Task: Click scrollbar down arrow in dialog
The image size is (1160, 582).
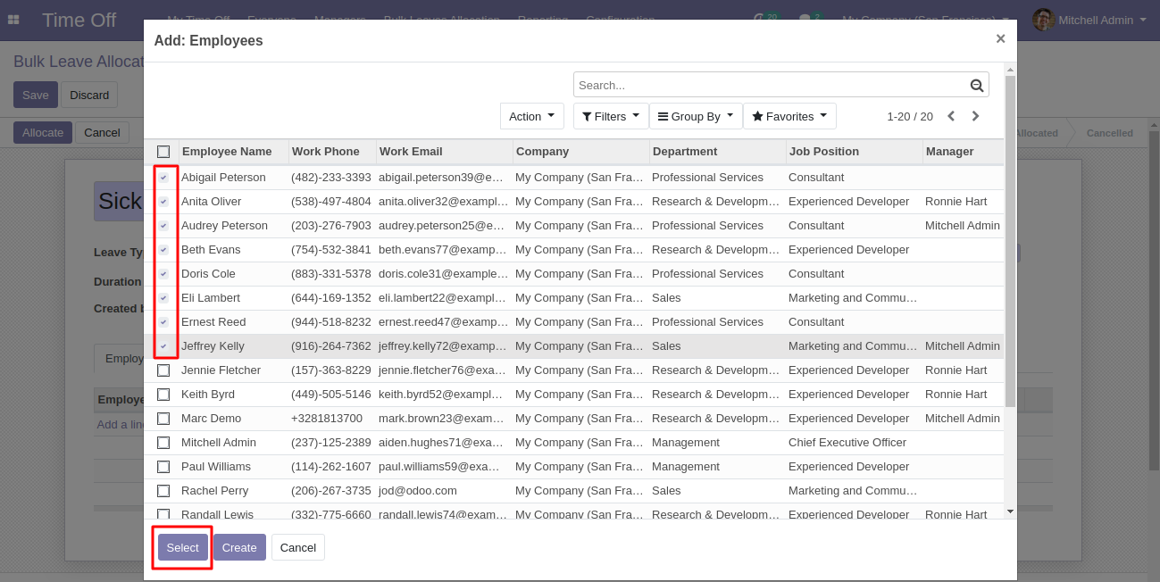Action: pos(1010,511)
